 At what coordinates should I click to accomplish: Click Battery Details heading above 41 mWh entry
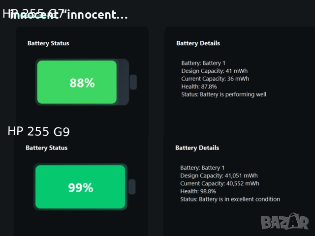coord(198,43)
